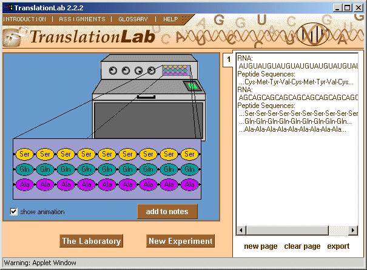Open the INTRODUCTION menu
The width and height of the screenshot is (367, 270).
coord(25,19)
